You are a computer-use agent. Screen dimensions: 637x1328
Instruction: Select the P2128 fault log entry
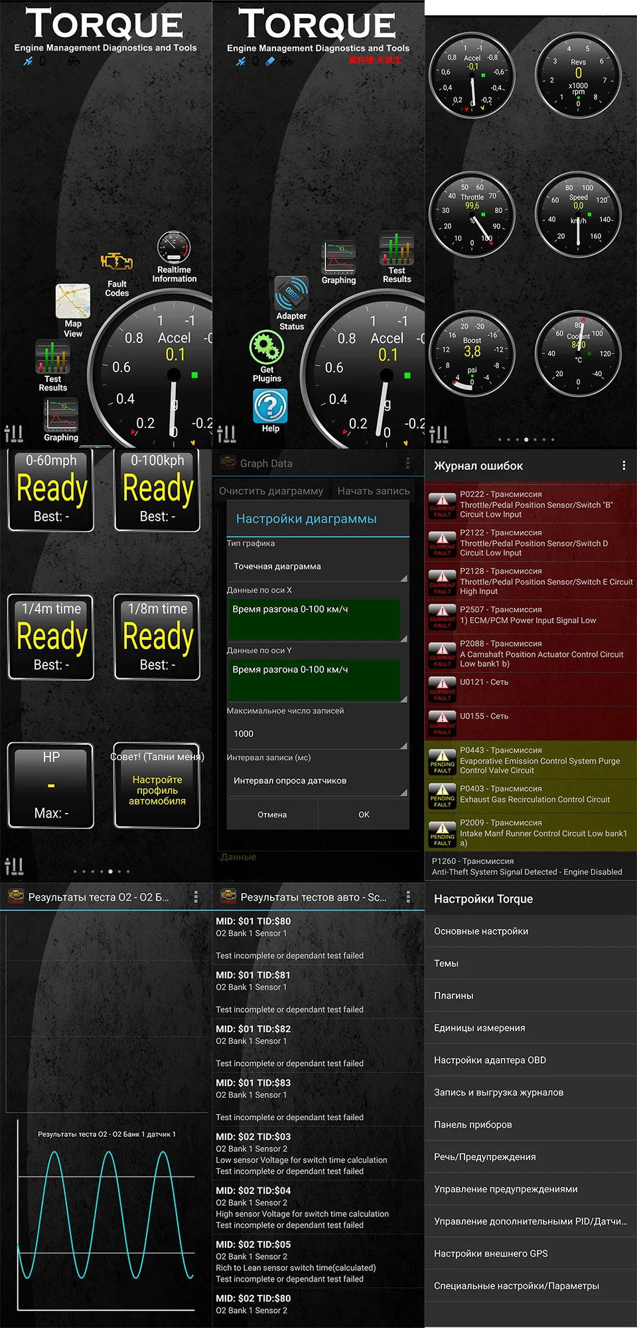531,581
